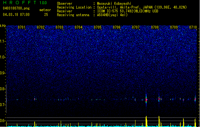Select the file name 0403180700.png
Viewport: 200px width, 127px height.
(16, 8)
